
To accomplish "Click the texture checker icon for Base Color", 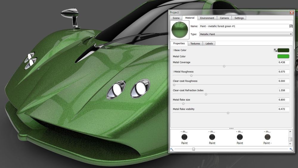I will pos(275,50).
